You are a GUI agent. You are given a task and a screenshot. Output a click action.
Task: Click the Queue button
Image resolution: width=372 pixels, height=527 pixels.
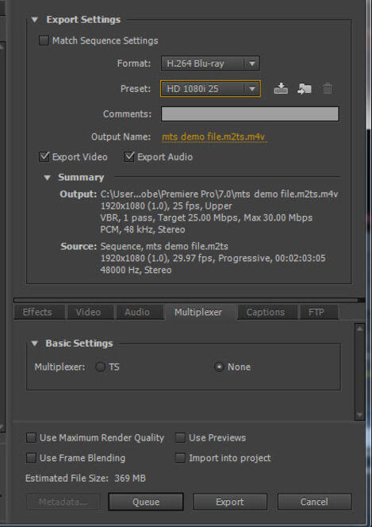click(146, 502)
